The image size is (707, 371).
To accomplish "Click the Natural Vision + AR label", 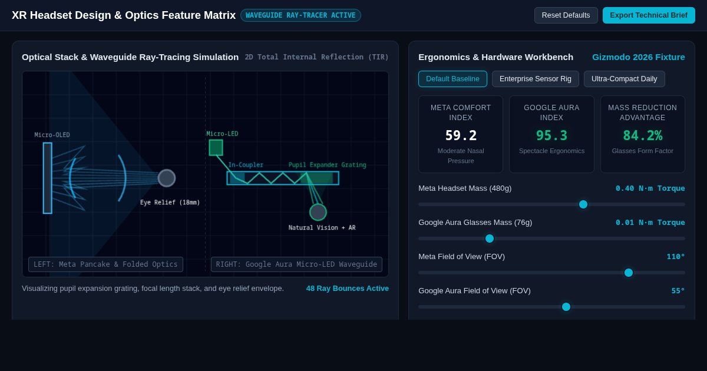I will tap(322, 228).
